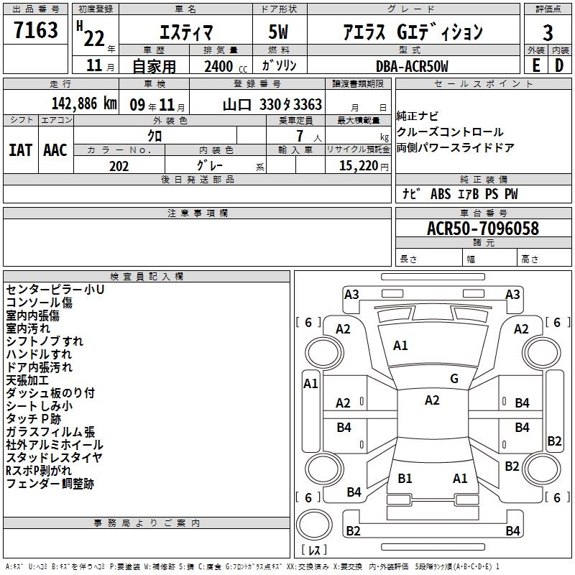
Task: Click inspector note ハンドルすれ
Action: pos(39,354)
